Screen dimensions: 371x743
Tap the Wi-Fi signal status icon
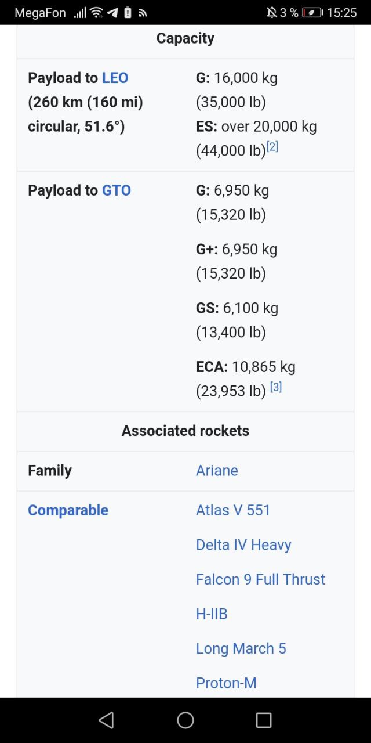pos(97,12)
